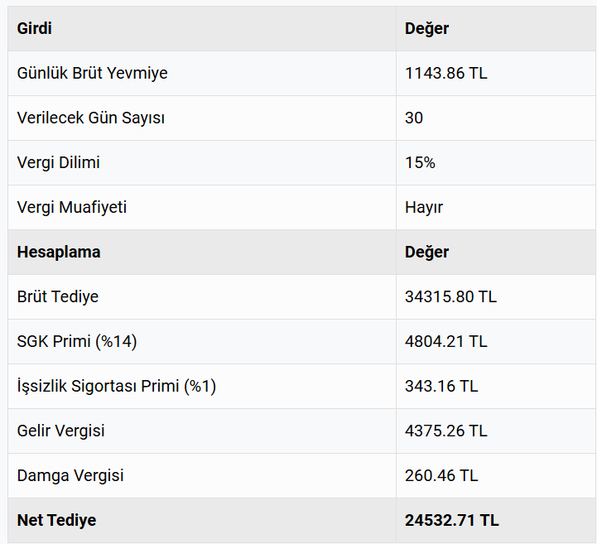Viewport: 597px width, 544px height.
Task: Select the 4375.26 TL income tax value
Action: [445, 431]
